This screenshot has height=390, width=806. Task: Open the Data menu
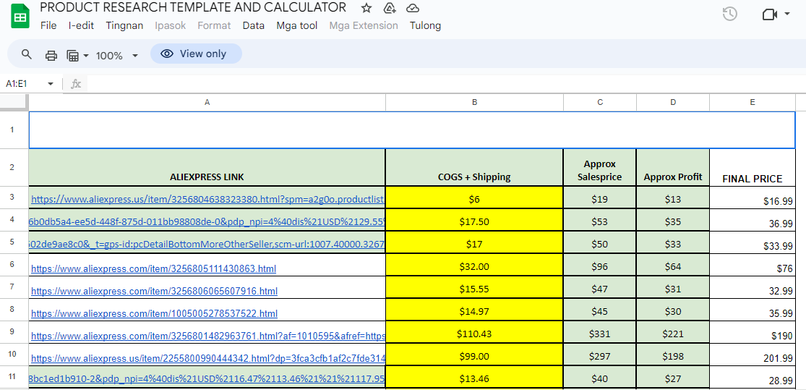tap(254, 26)
